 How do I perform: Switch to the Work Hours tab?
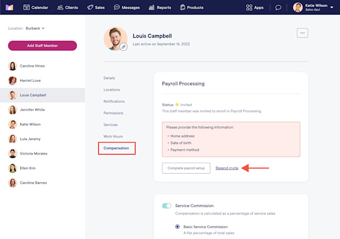[113, 136]
